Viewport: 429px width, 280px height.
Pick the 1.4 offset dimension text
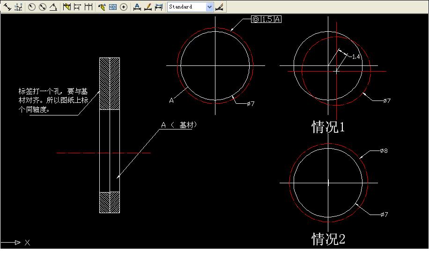click(355, 57)
